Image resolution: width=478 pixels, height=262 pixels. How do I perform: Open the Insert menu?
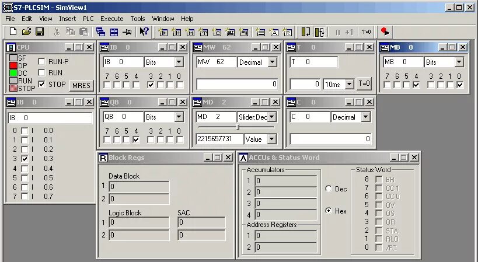point(67,19)
